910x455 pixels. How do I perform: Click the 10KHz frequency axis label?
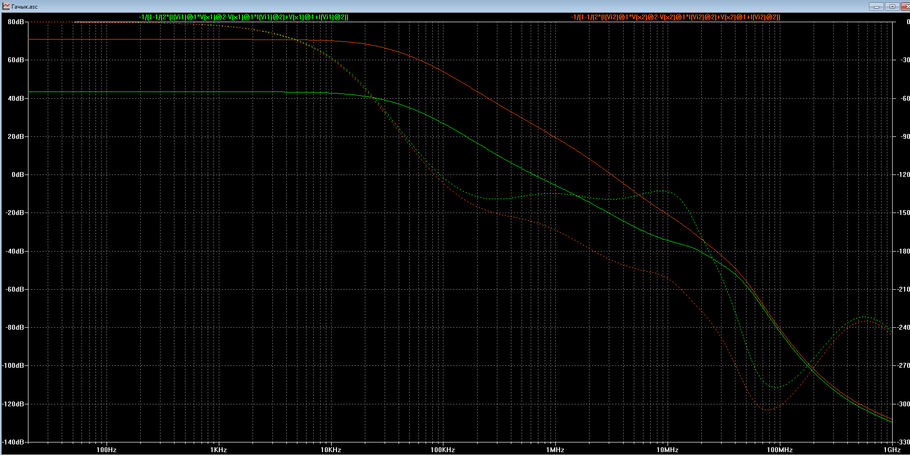[x=331, y=450]
